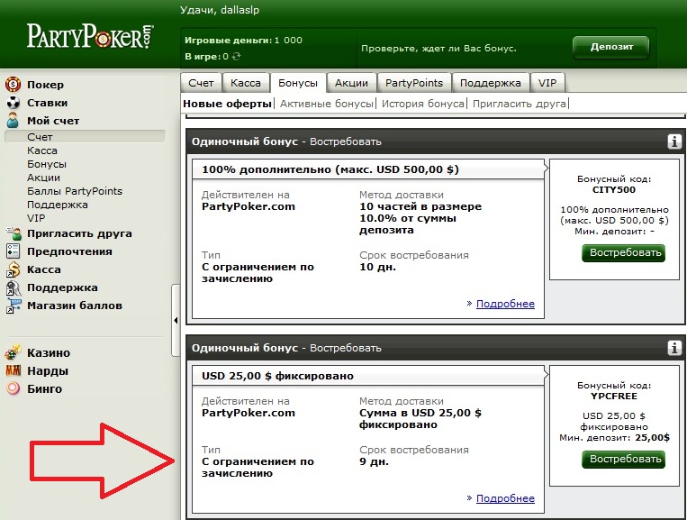Screen dimensions: 687x520
Task: Select Акции submenu item in sidebar
Action: [44, 178]
